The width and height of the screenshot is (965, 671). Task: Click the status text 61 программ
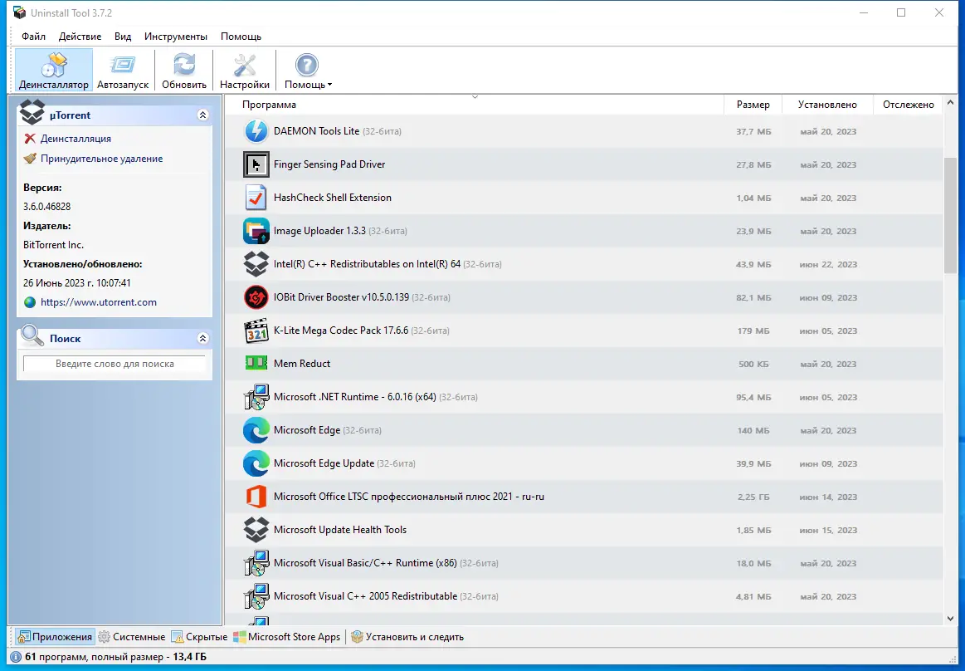tap(57, 657)
